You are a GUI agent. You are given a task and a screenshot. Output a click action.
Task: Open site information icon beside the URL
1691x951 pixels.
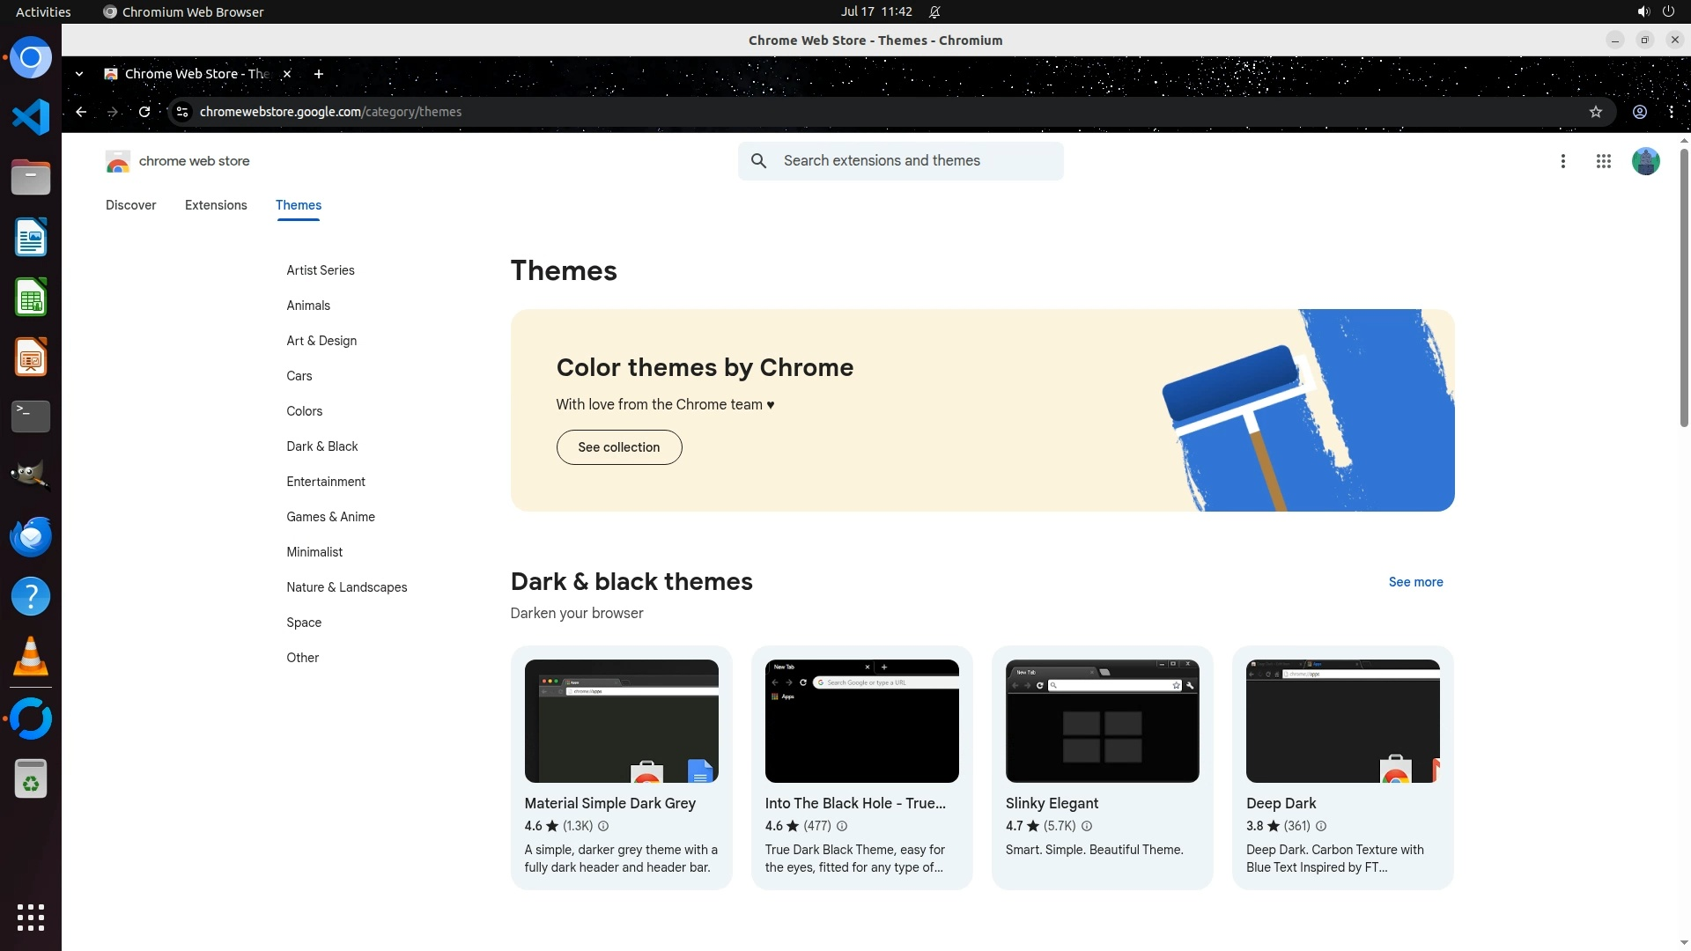point(182,112)
